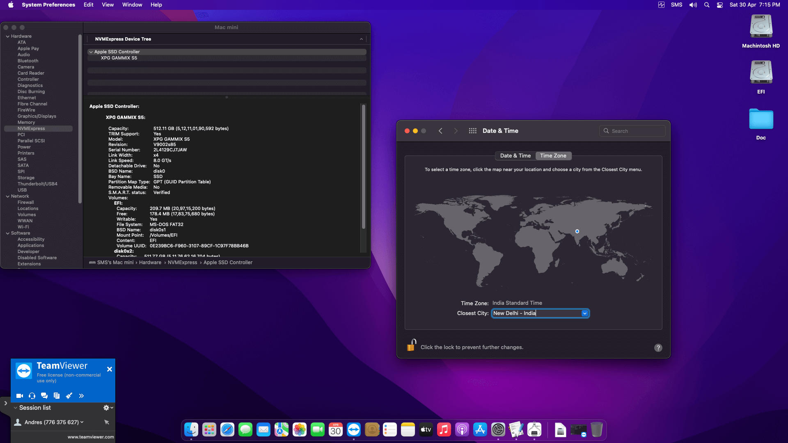Screen dimensions: 788x443
Task: Open Finder from the Dock
Action: click(x=191, y=429)
